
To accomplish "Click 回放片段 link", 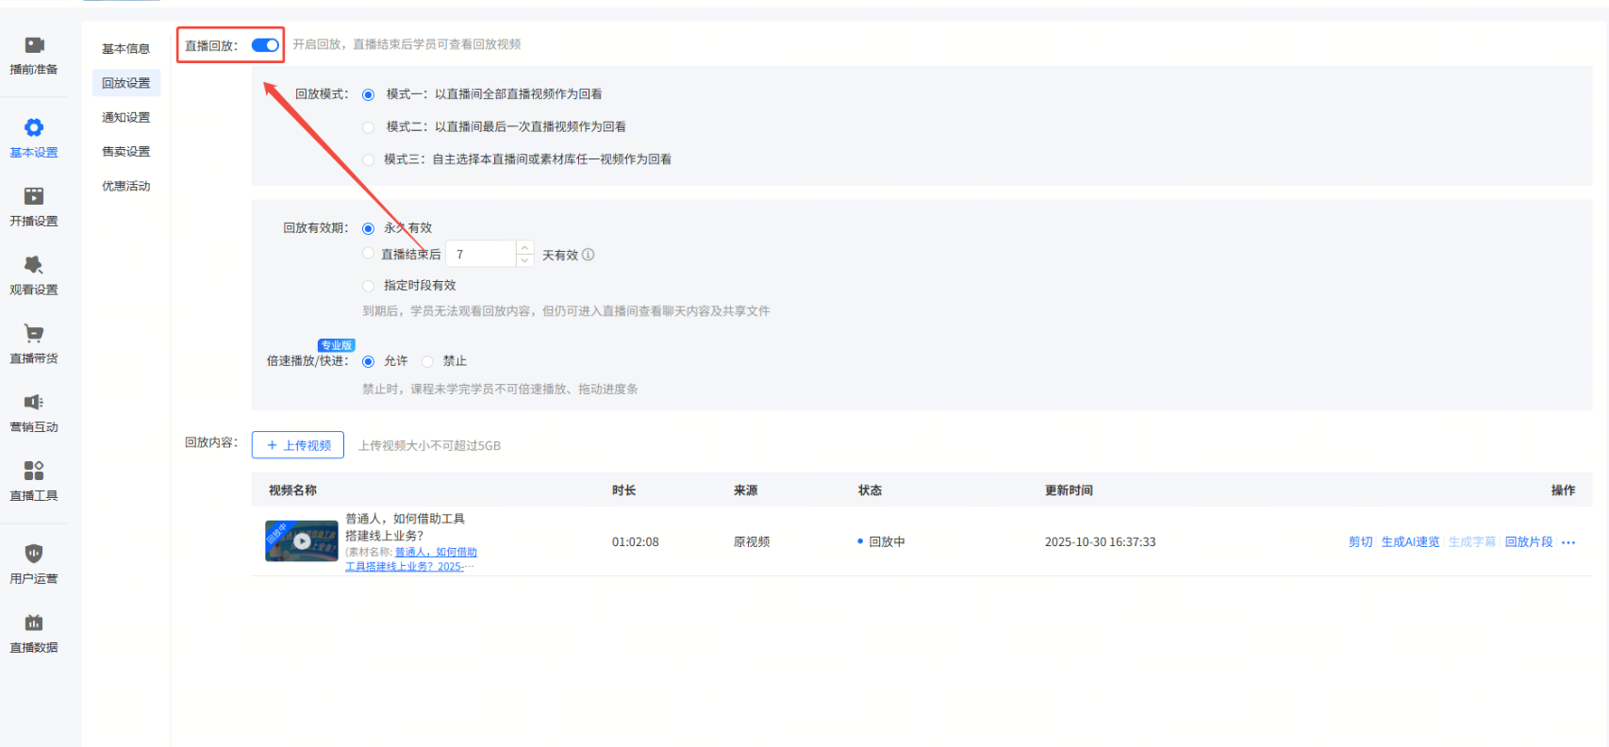I will tap(1529, 542).
